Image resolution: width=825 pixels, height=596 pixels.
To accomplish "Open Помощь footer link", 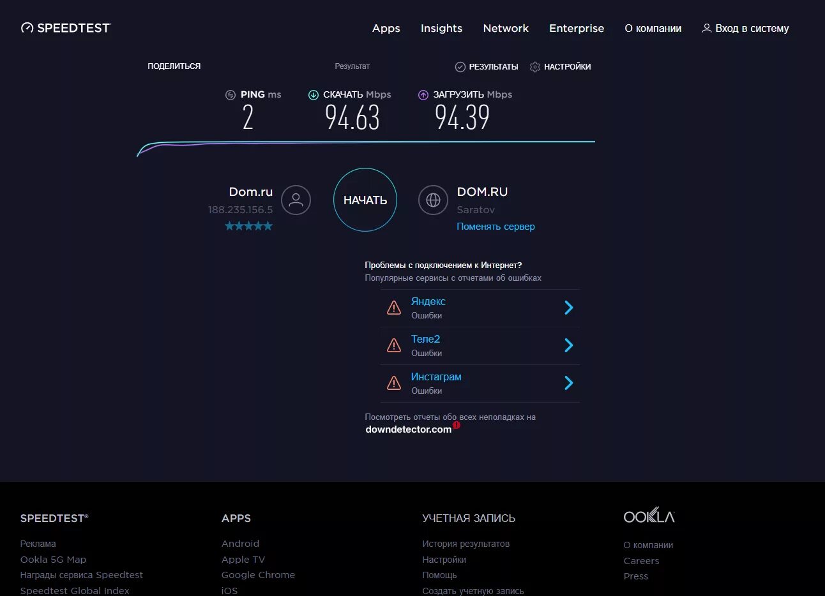I will (439, 575).
